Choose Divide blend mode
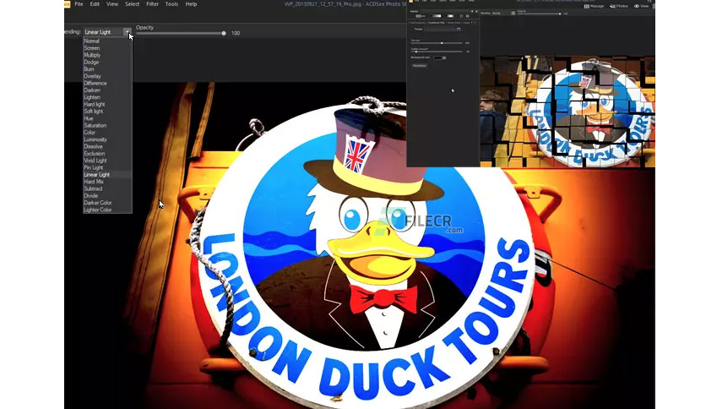706x409 pixels. click(107, 196)
